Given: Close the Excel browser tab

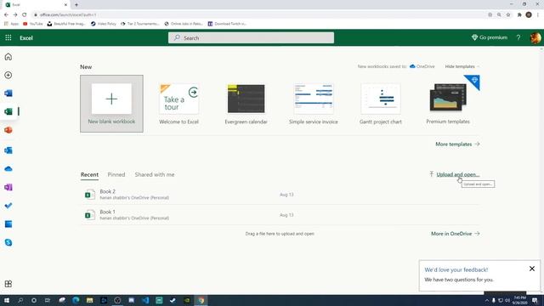Looking at the screenshot, I should (65, 4).
